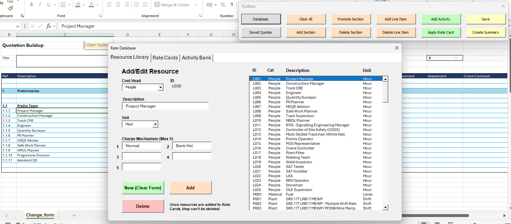The image size is (511, 224).
Task: Click the Saved Quotes toolbox button
Action: (261, 32)
